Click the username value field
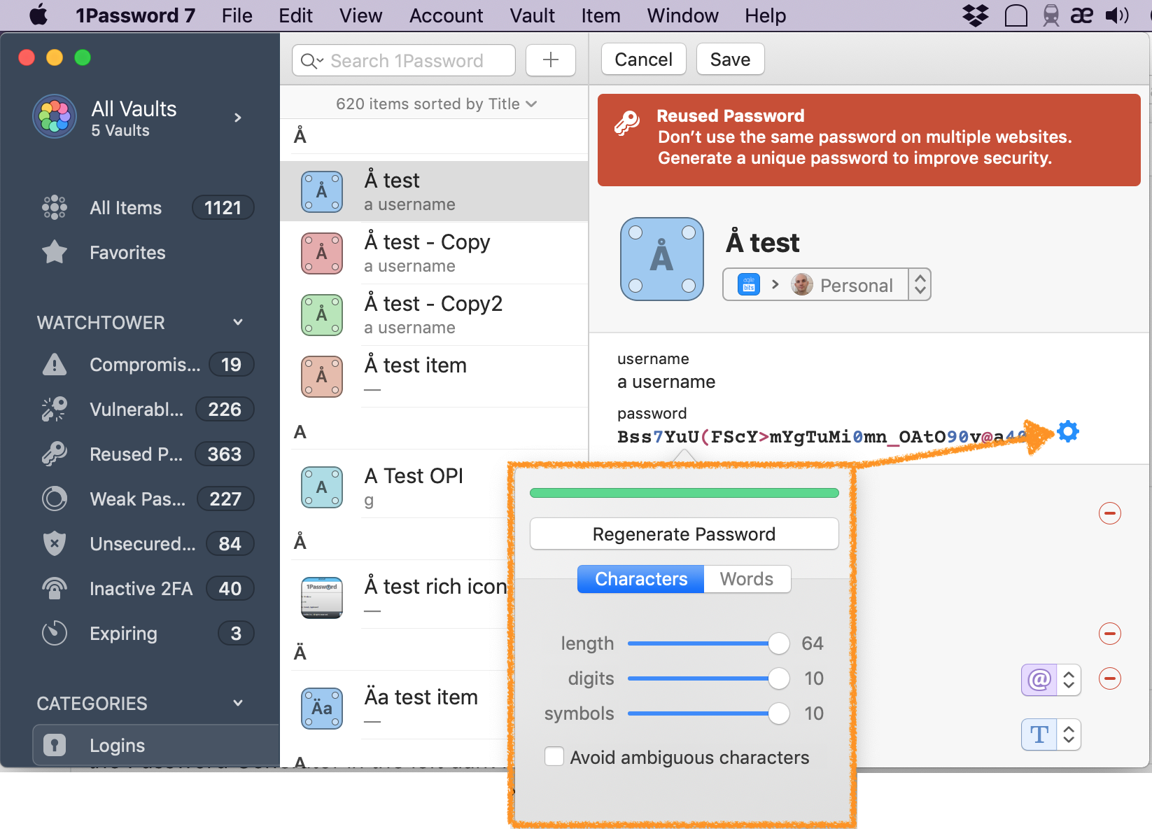Image resolution: width=1152 pixels, height=829 pixels. 666,382
